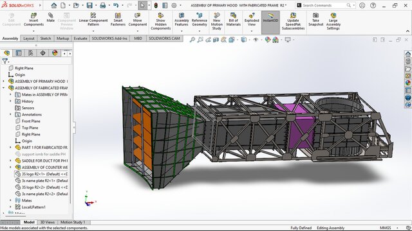Image resolution: width=412 pixels, height=231 pixels.
Task: Click the Rebuild traffic light icon
Action: click(x=156, y=5)
